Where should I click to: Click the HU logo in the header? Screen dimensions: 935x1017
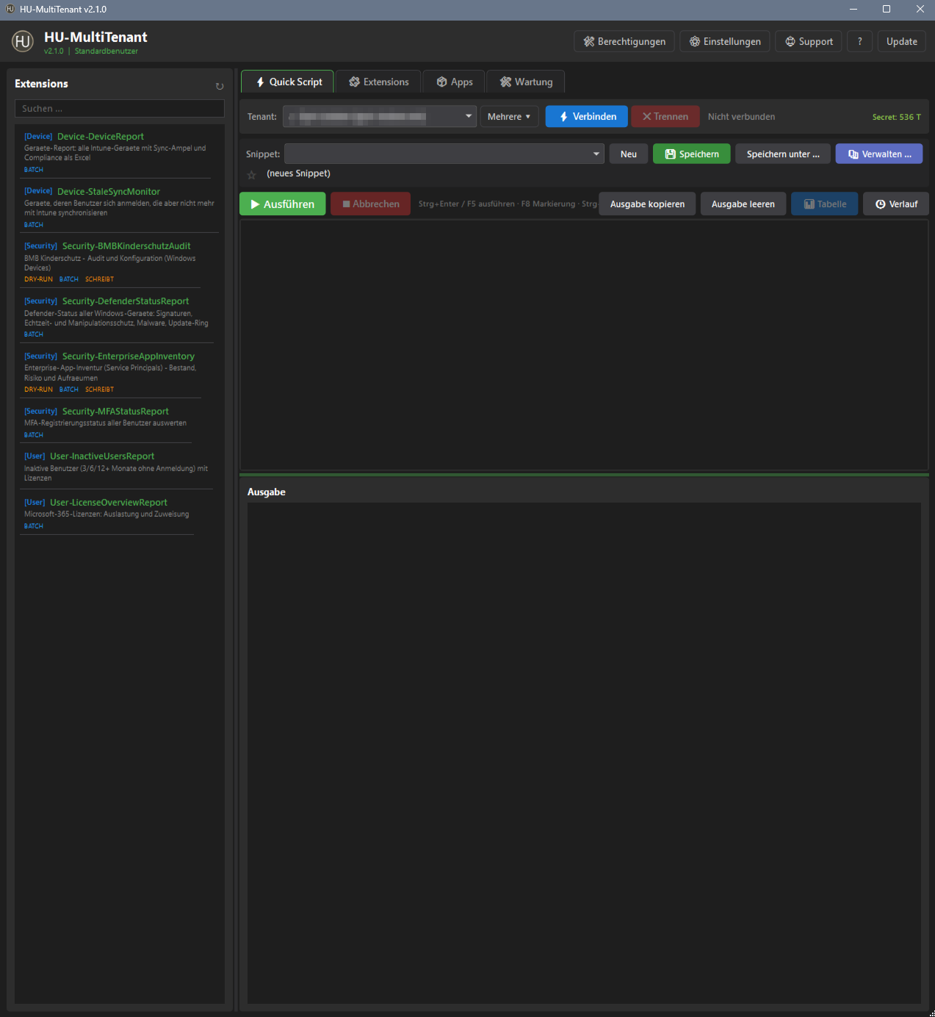click(x=23, y=41)
